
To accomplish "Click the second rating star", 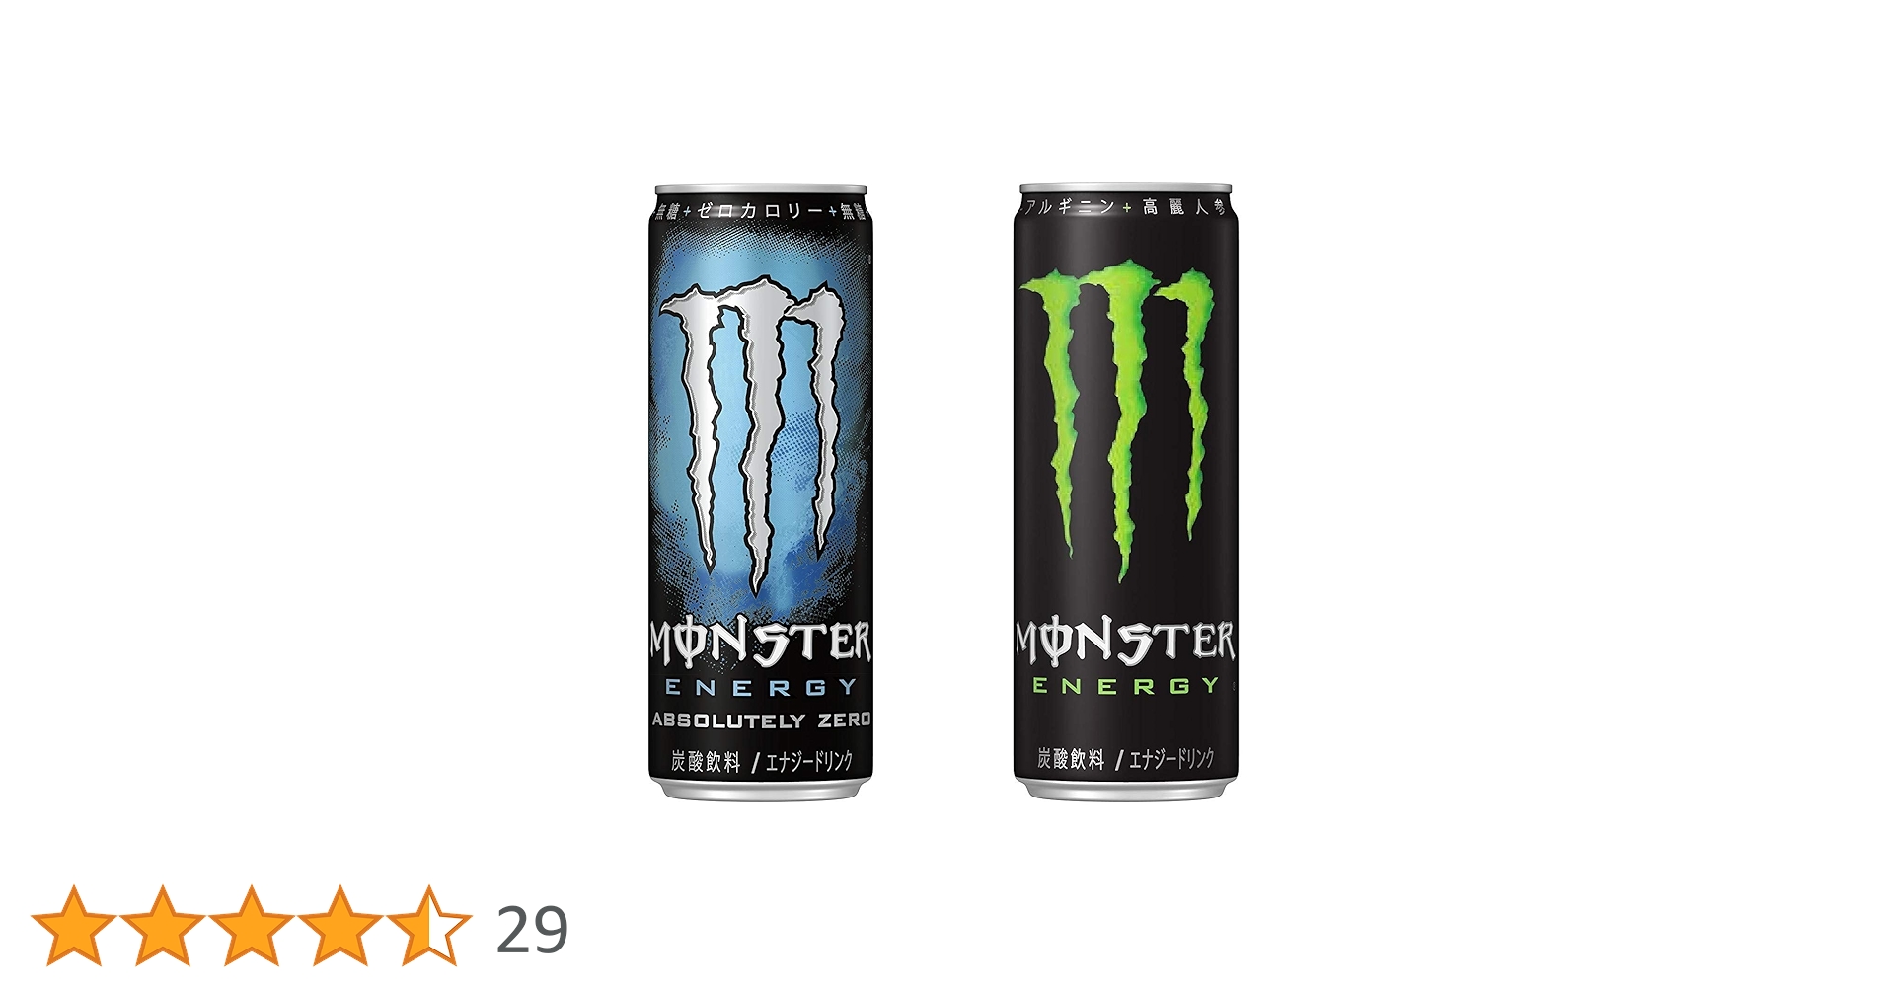I will 162,927.
